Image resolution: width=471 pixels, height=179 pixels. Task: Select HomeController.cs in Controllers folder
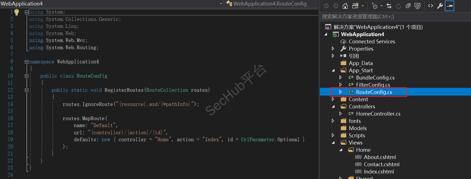click(x=378, y=114)
